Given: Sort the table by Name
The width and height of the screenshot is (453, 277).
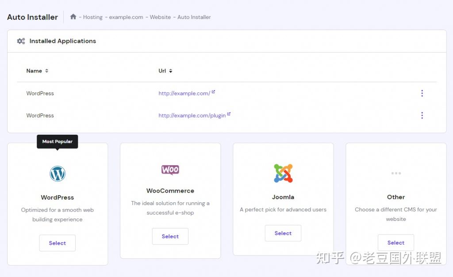Looking at the screenshot, I should coord(37,71).
